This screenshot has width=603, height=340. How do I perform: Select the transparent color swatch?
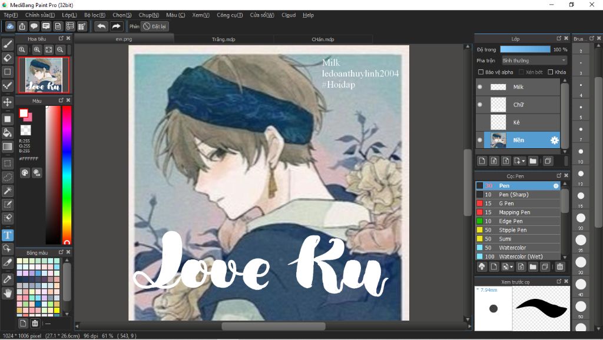click(x=25, y=130)
